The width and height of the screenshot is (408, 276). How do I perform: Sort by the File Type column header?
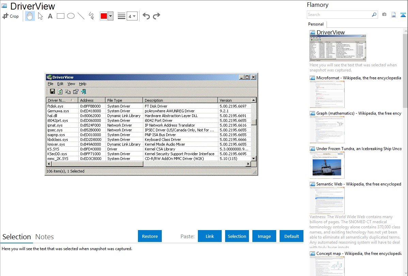pos(124,100)
